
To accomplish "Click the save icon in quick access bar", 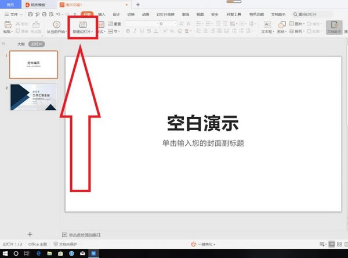I will point(30,13).
